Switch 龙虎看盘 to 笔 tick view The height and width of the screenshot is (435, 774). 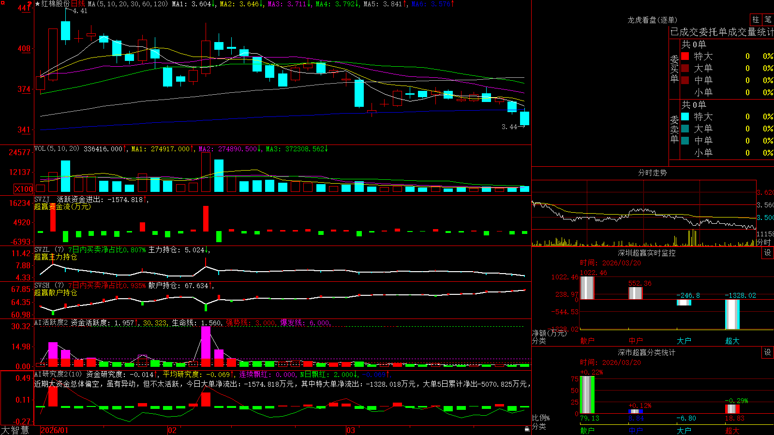(x=768, y=19)
